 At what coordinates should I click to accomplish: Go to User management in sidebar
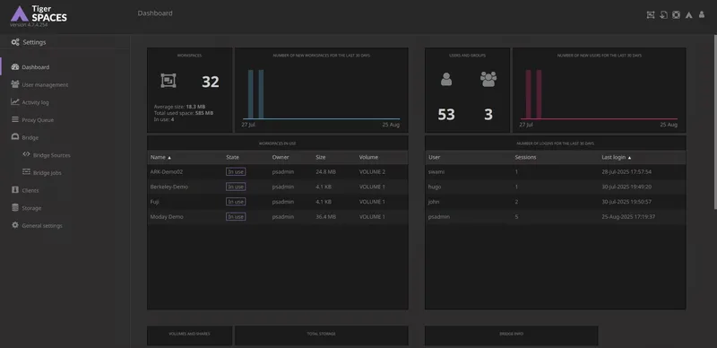(x=45, y=84)
